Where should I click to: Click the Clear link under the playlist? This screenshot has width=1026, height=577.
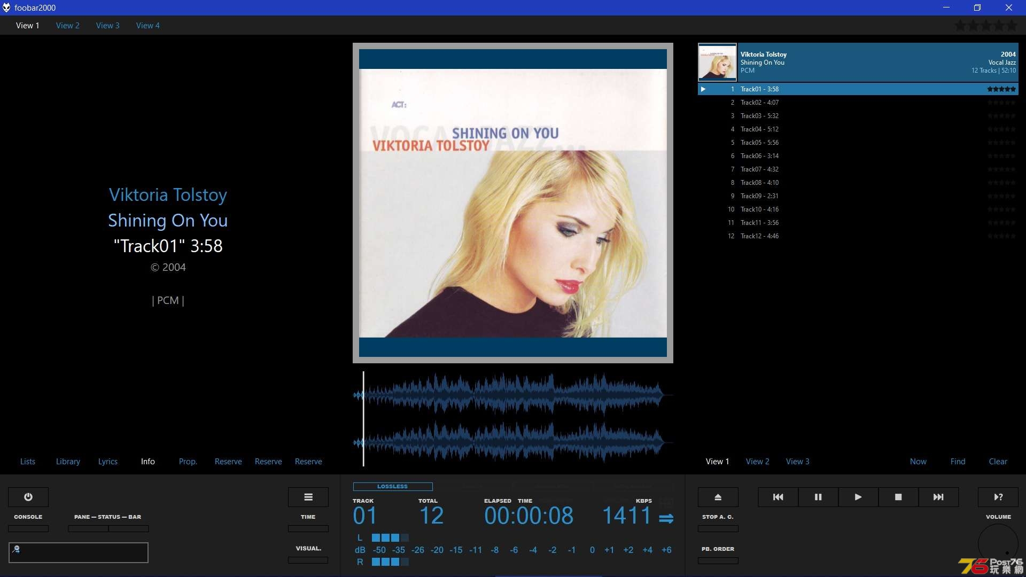[x=998, y=462]
